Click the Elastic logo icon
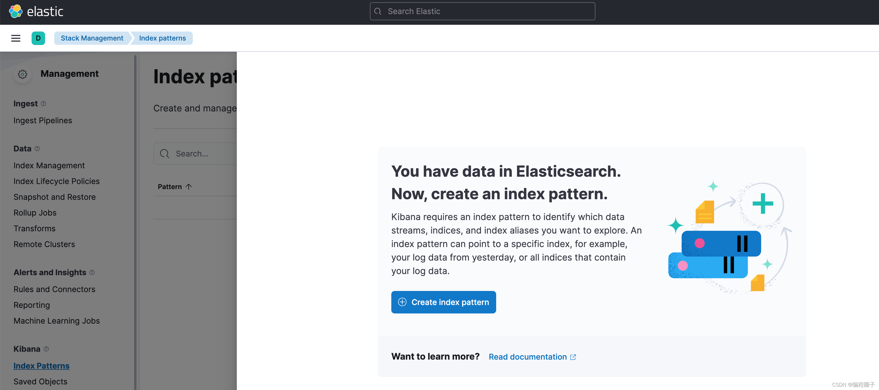The width and height of the screenshot is (879, 390). 16,12
